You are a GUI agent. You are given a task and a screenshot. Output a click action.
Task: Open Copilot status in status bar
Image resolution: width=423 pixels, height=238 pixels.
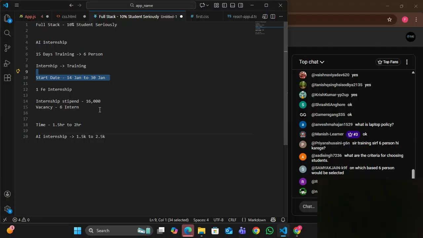point(273,220)
